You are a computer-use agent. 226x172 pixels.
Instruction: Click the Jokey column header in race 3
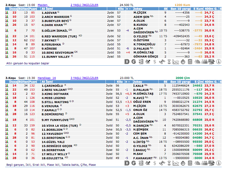click(138, 82)
